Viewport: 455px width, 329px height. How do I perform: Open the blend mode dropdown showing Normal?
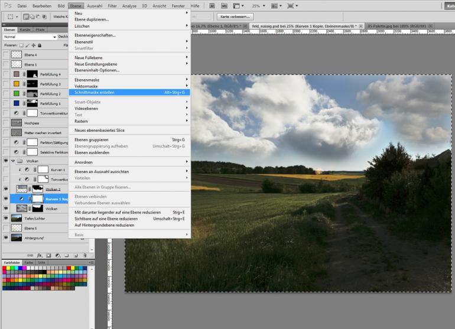click(x=30, y=37)
